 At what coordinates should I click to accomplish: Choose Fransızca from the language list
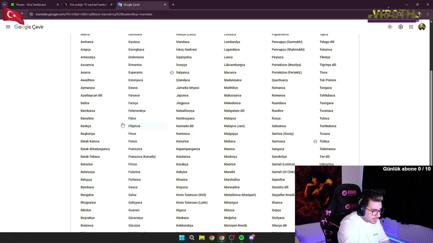(135, 149)
